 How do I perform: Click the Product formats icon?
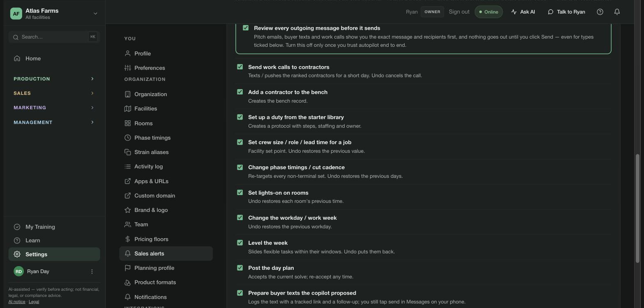pos(128,282)
